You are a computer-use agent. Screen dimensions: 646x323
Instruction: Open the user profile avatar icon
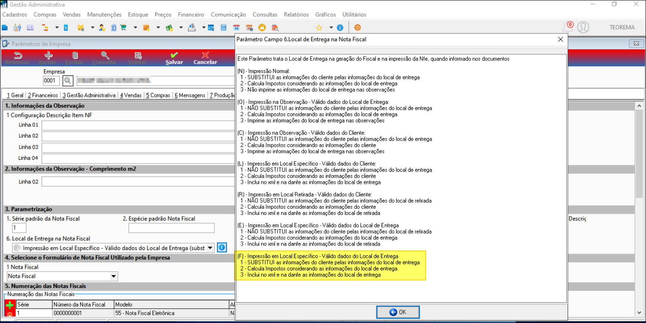click(x=583, y=27)
